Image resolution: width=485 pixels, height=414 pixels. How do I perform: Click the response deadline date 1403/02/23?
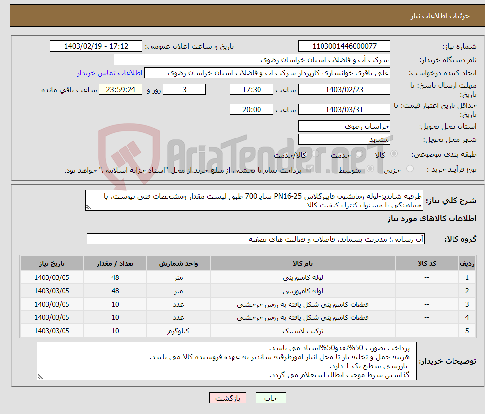[344, 90]
